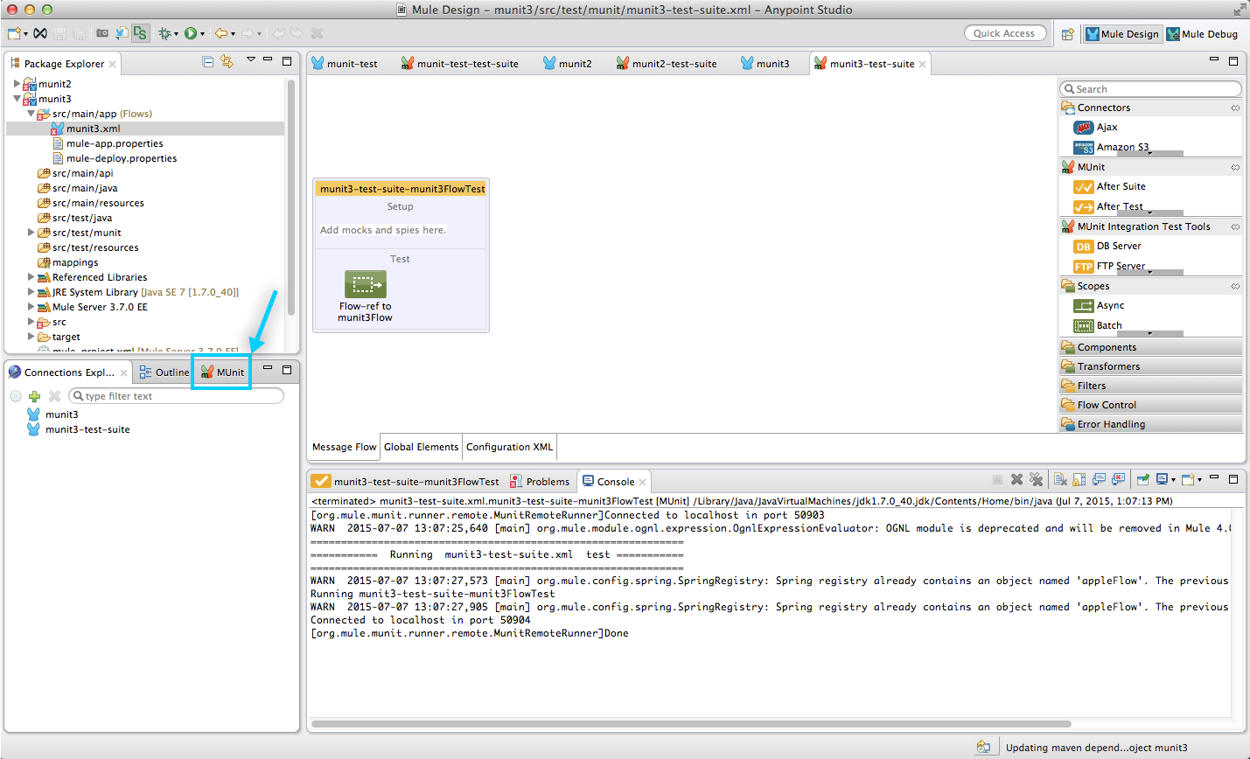Toggle the console Scroll Lock button

coord(1079,480)
